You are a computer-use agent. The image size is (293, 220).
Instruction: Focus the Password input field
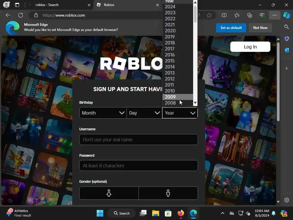tap(138, 166)
